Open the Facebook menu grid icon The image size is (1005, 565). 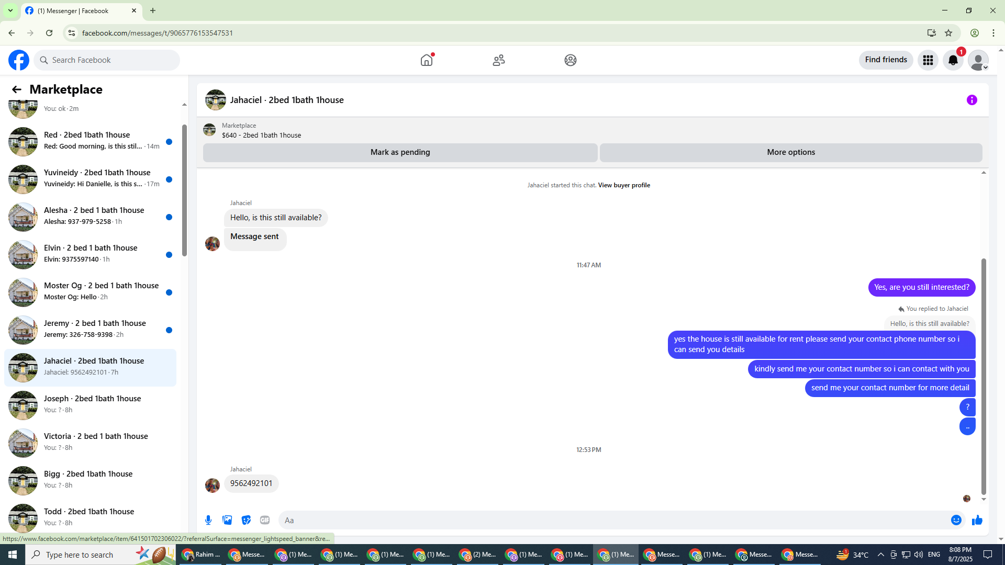pos(928,60)
